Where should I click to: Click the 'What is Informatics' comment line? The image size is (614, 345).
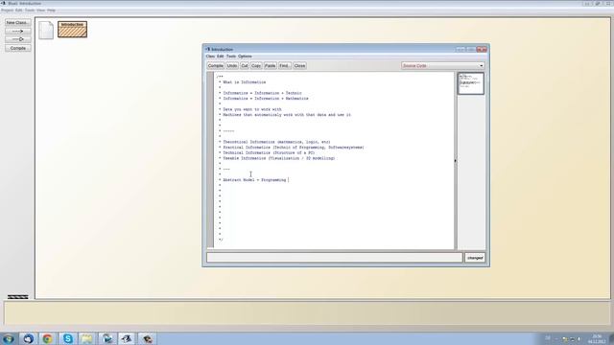pos(245,82)
